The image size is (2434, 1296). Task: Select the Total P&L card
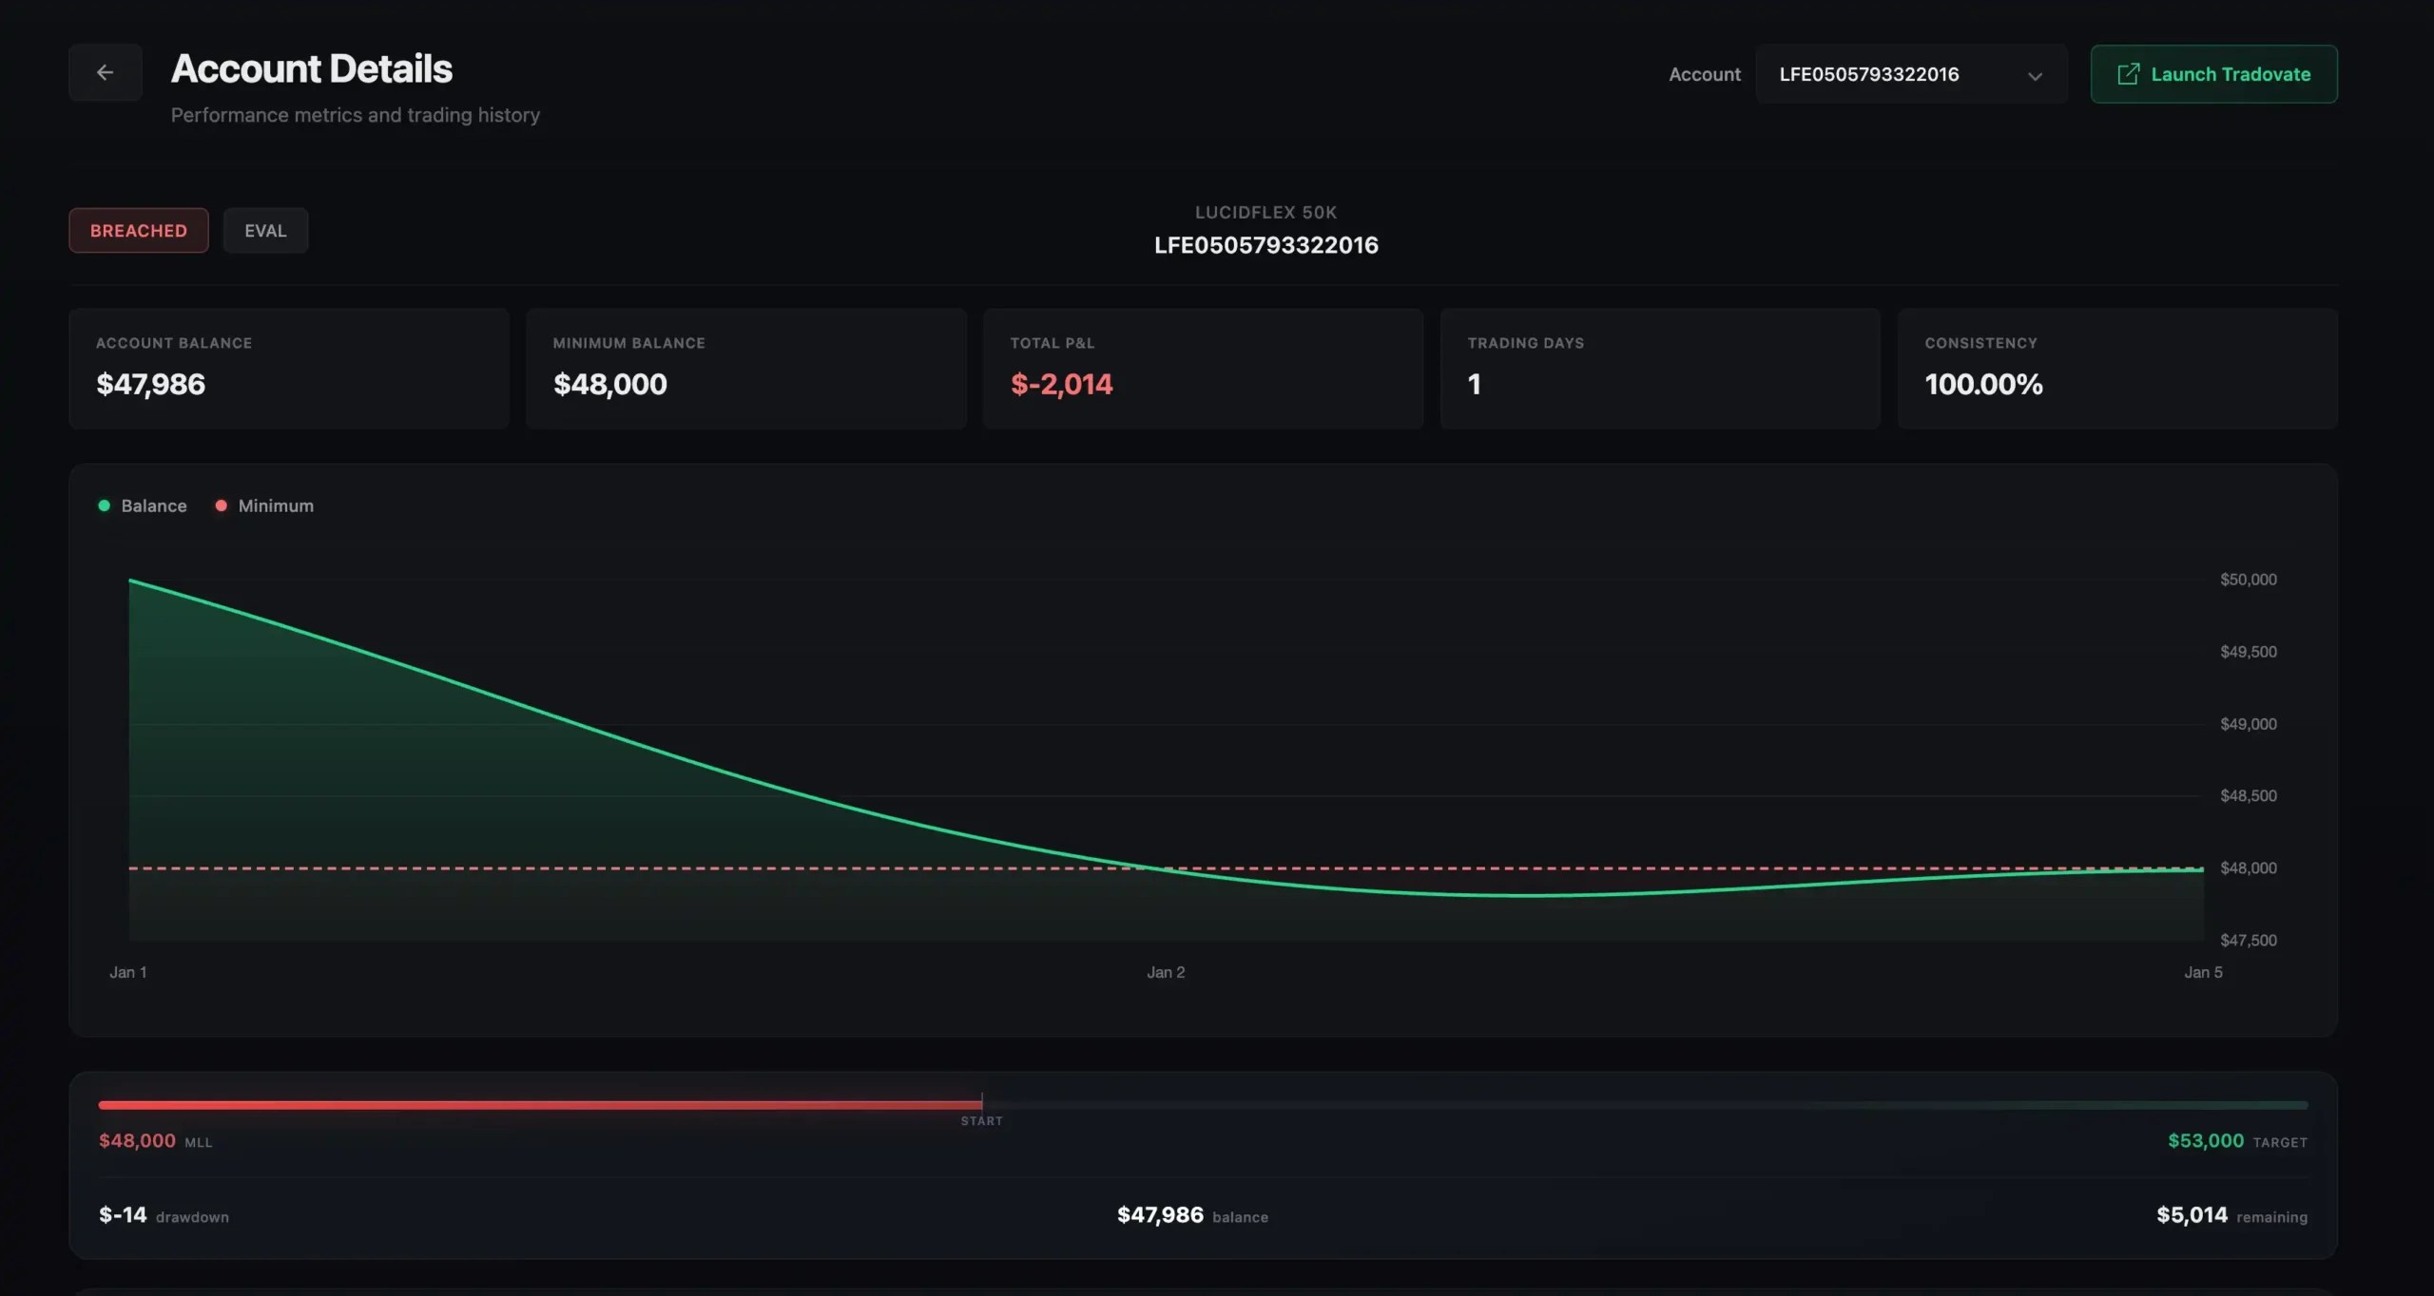click(1202, 369)
